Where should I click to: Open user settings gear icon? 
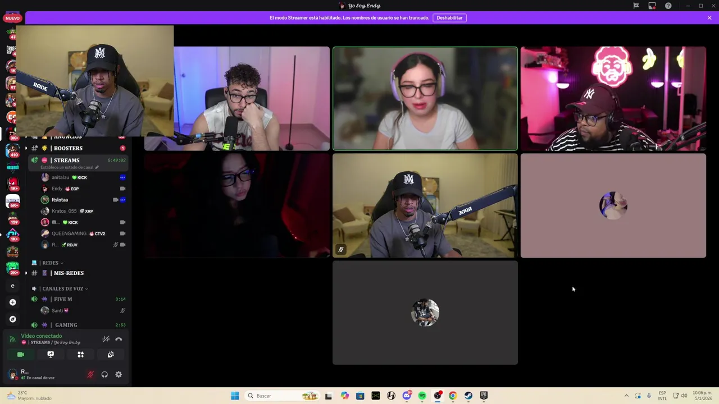point(119,374)
